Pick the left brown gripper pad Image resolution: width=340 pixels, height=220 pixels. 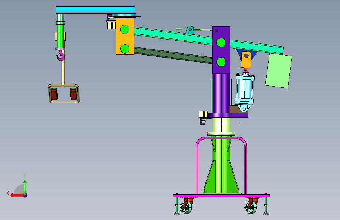[x=54, y=94]
